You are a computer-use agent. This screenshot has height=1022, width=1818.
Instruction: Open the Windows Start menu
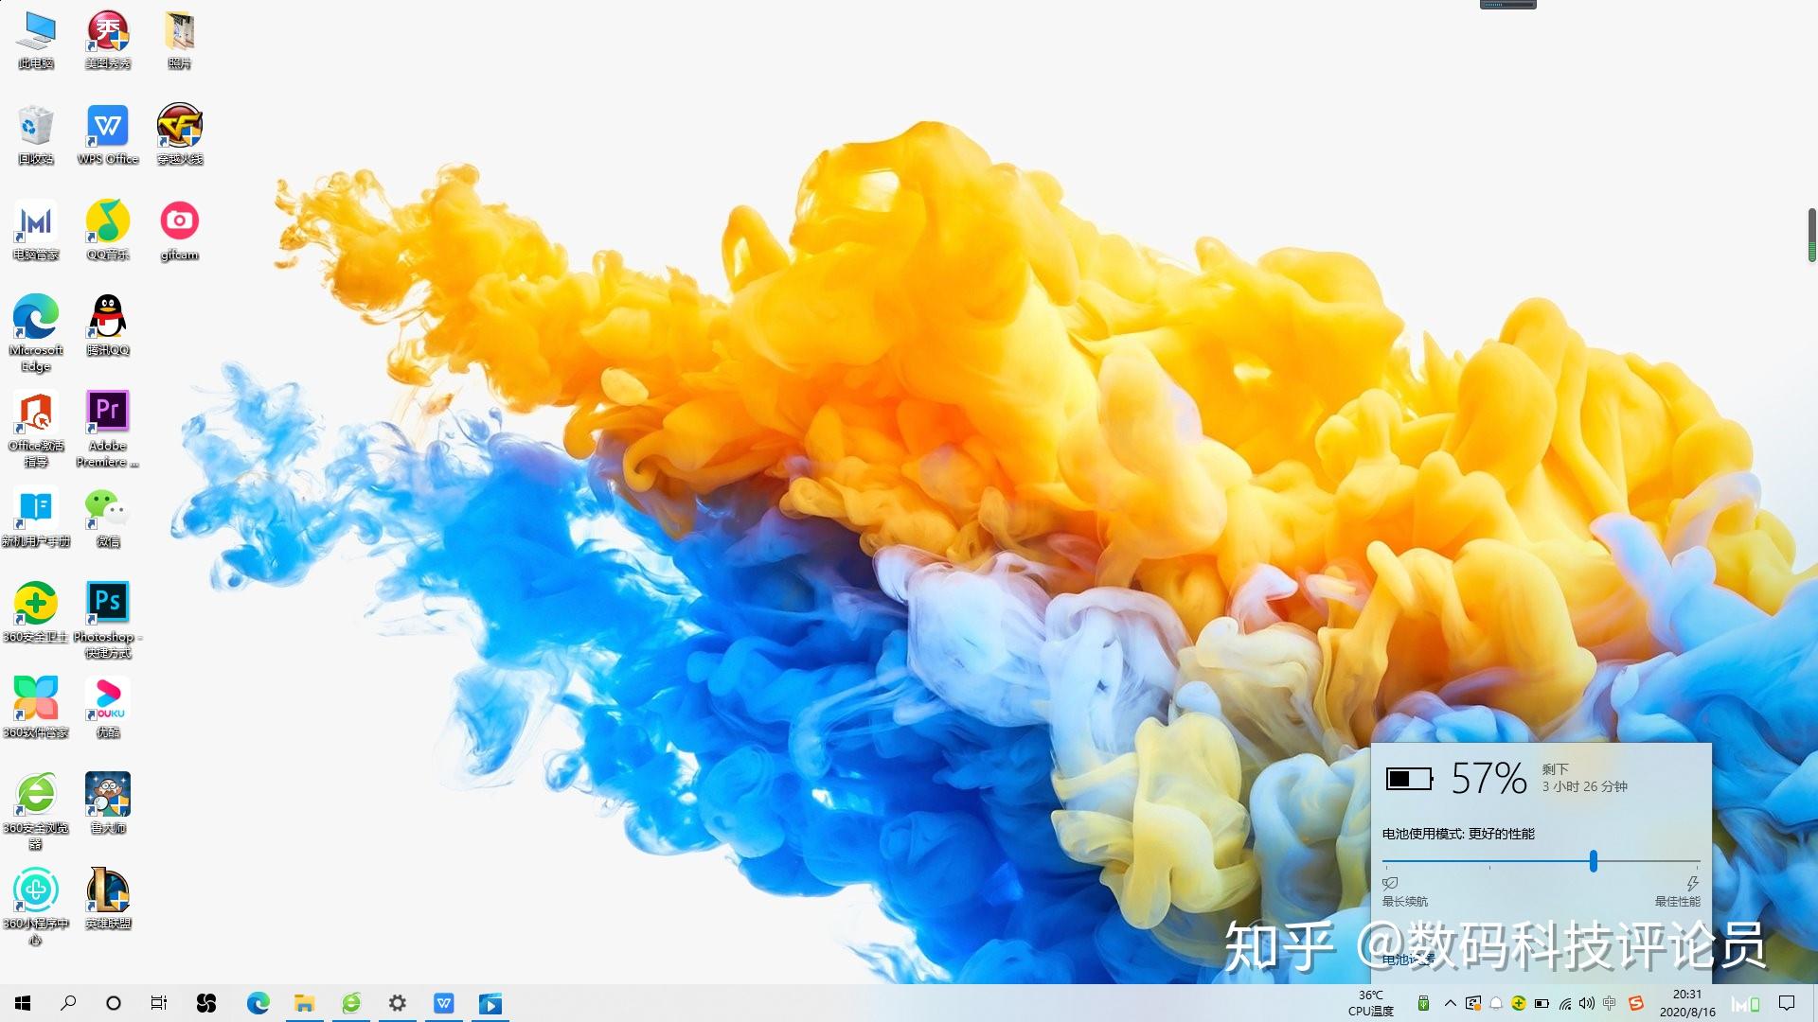[x=23, y=1003]
